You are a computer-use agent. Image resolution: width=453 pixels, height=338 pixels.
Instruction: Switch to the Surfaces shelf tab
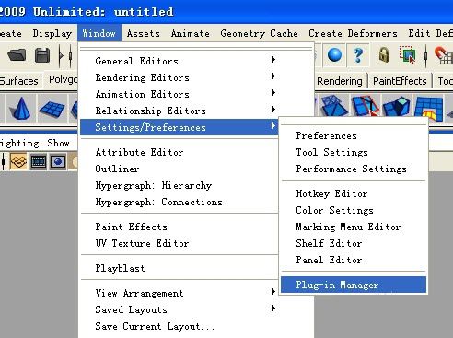[x=19, y=81]
